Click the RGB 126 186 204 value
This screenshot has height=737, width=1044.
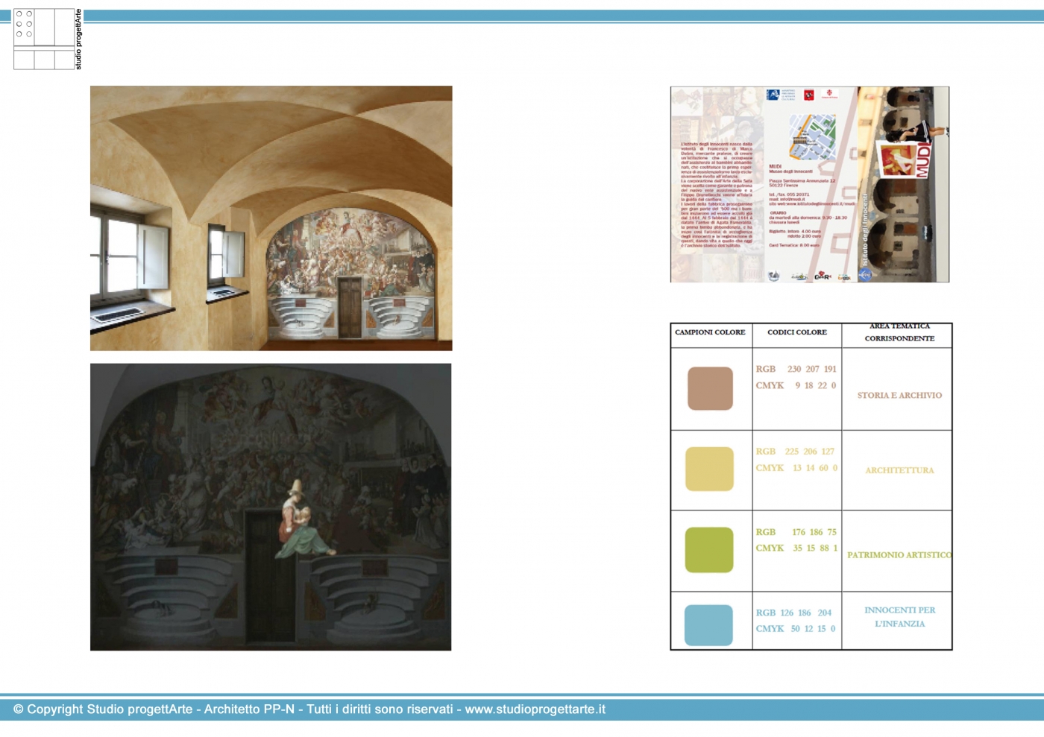click(x=793, y=613)
